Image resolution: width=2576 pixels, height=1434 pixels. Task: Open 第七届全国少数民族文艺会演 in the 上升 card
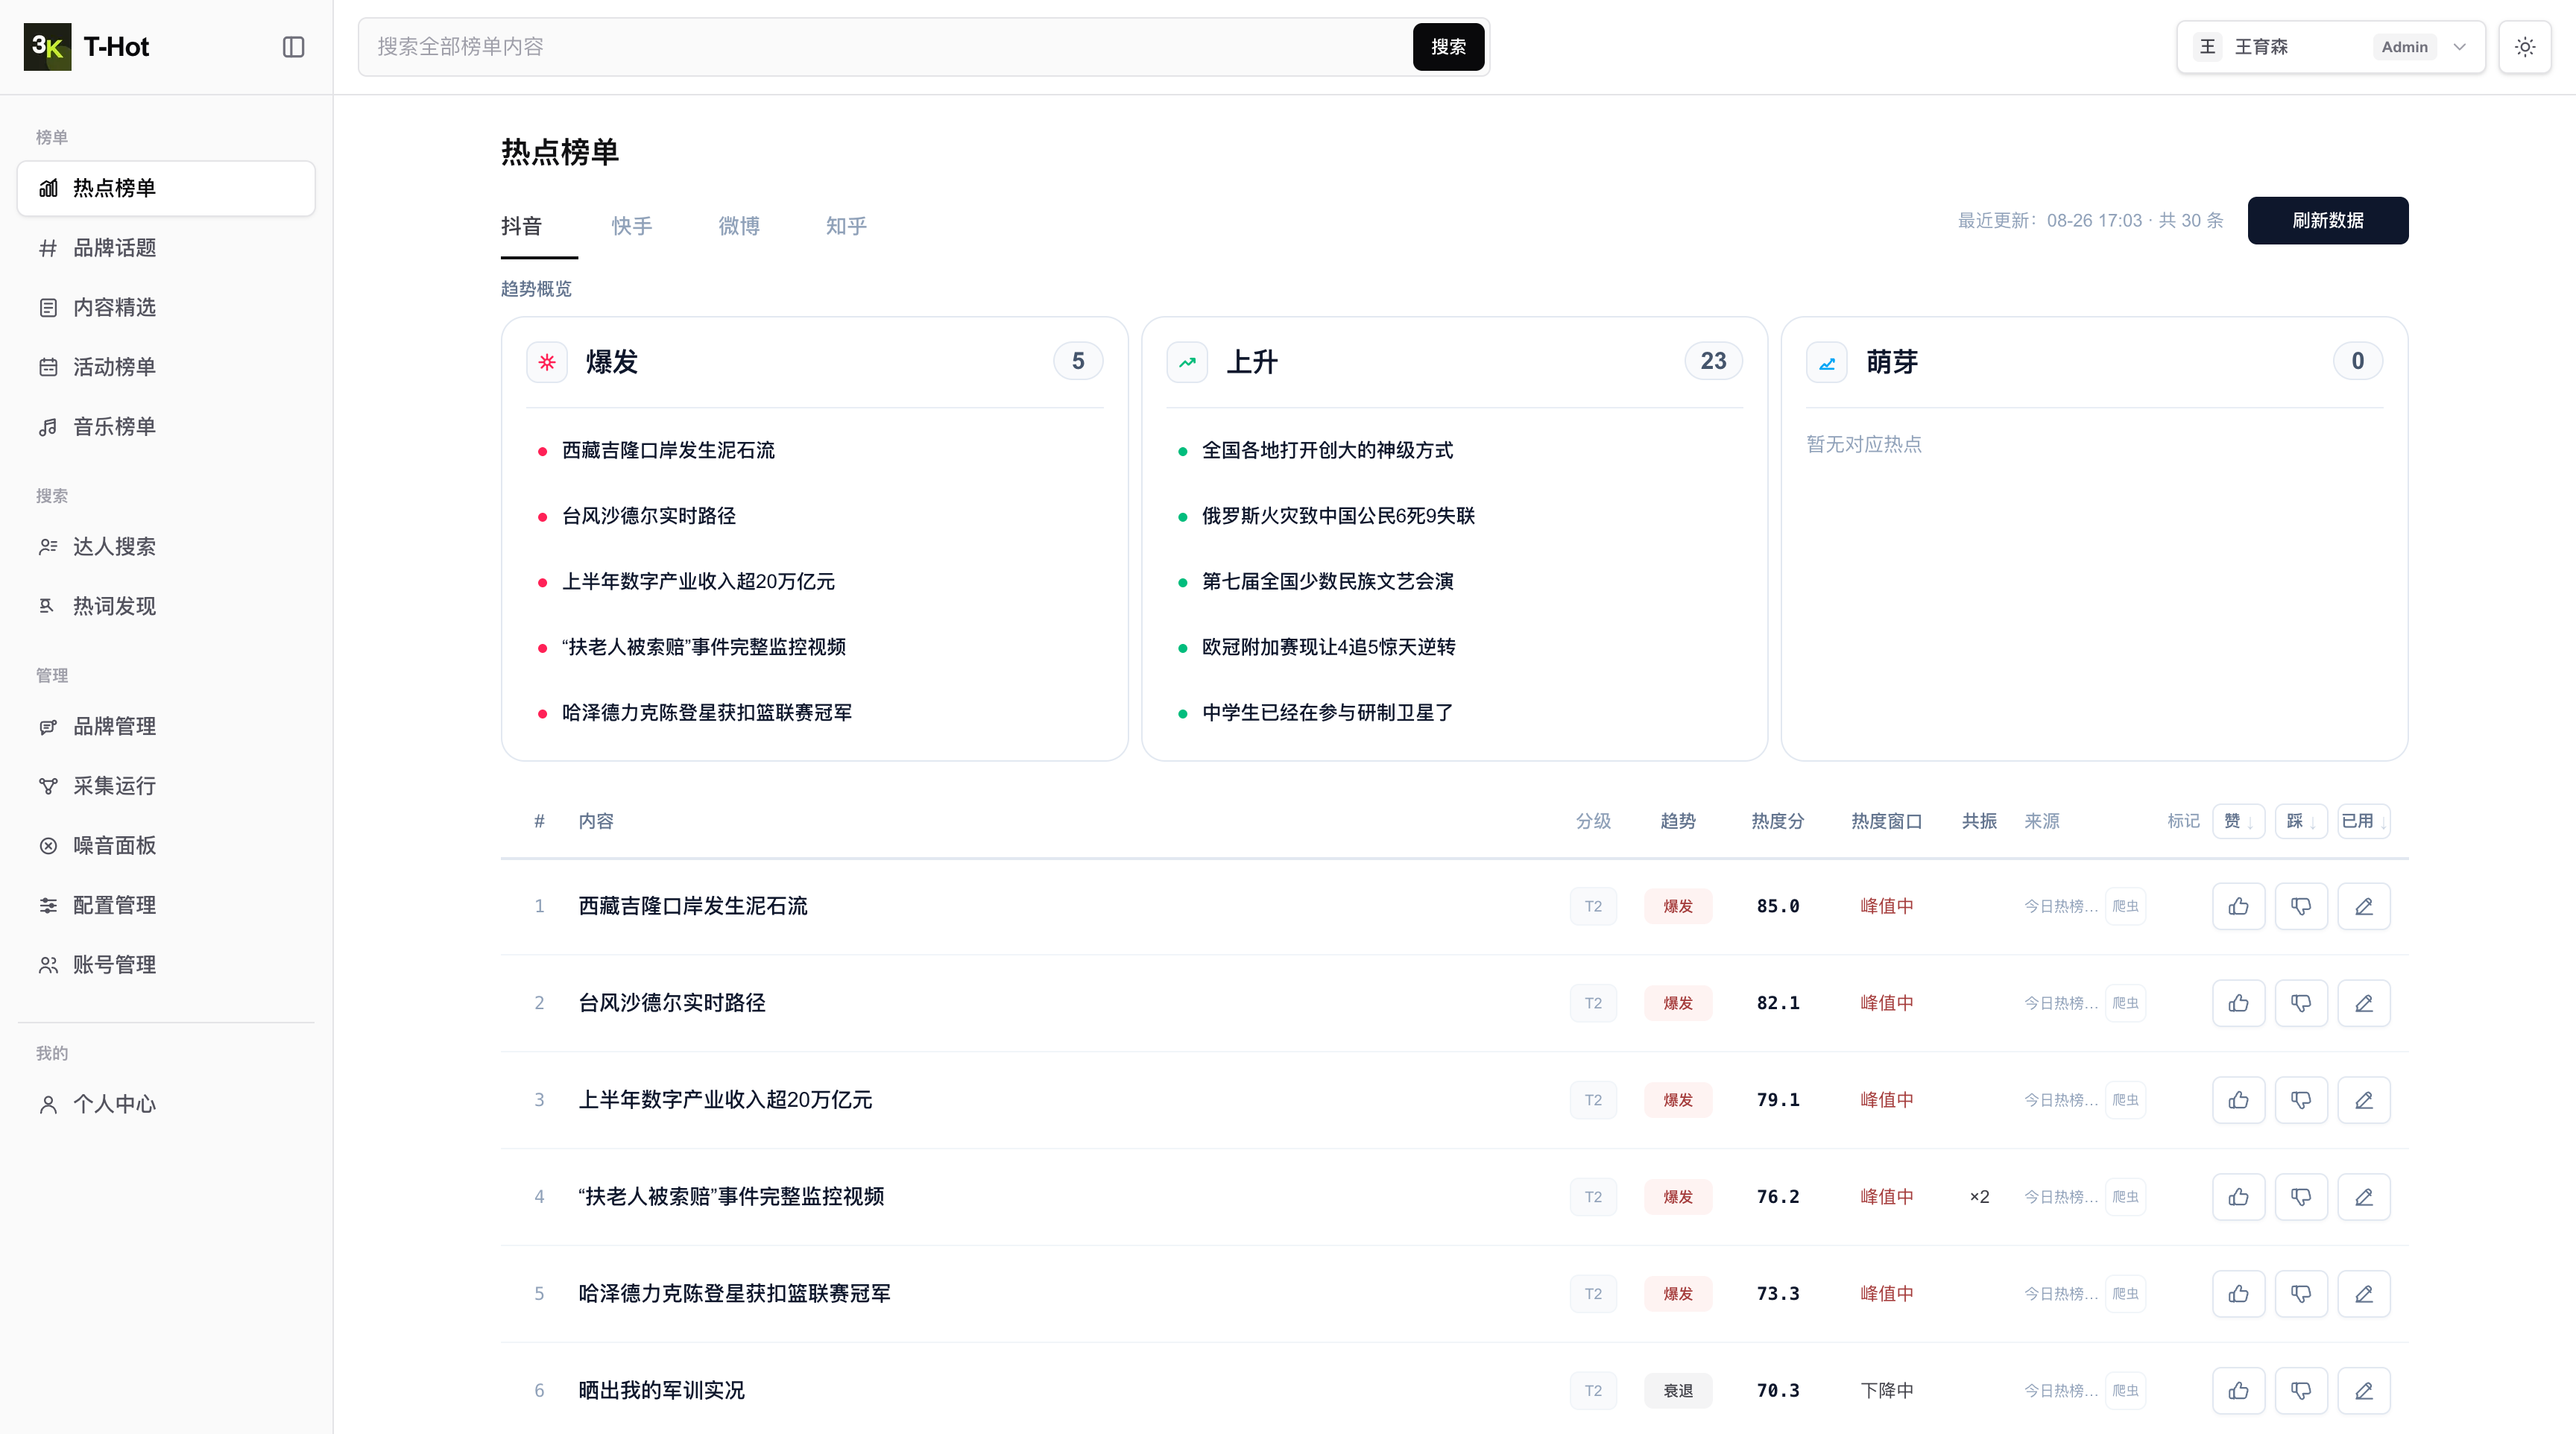[1327, 581]
